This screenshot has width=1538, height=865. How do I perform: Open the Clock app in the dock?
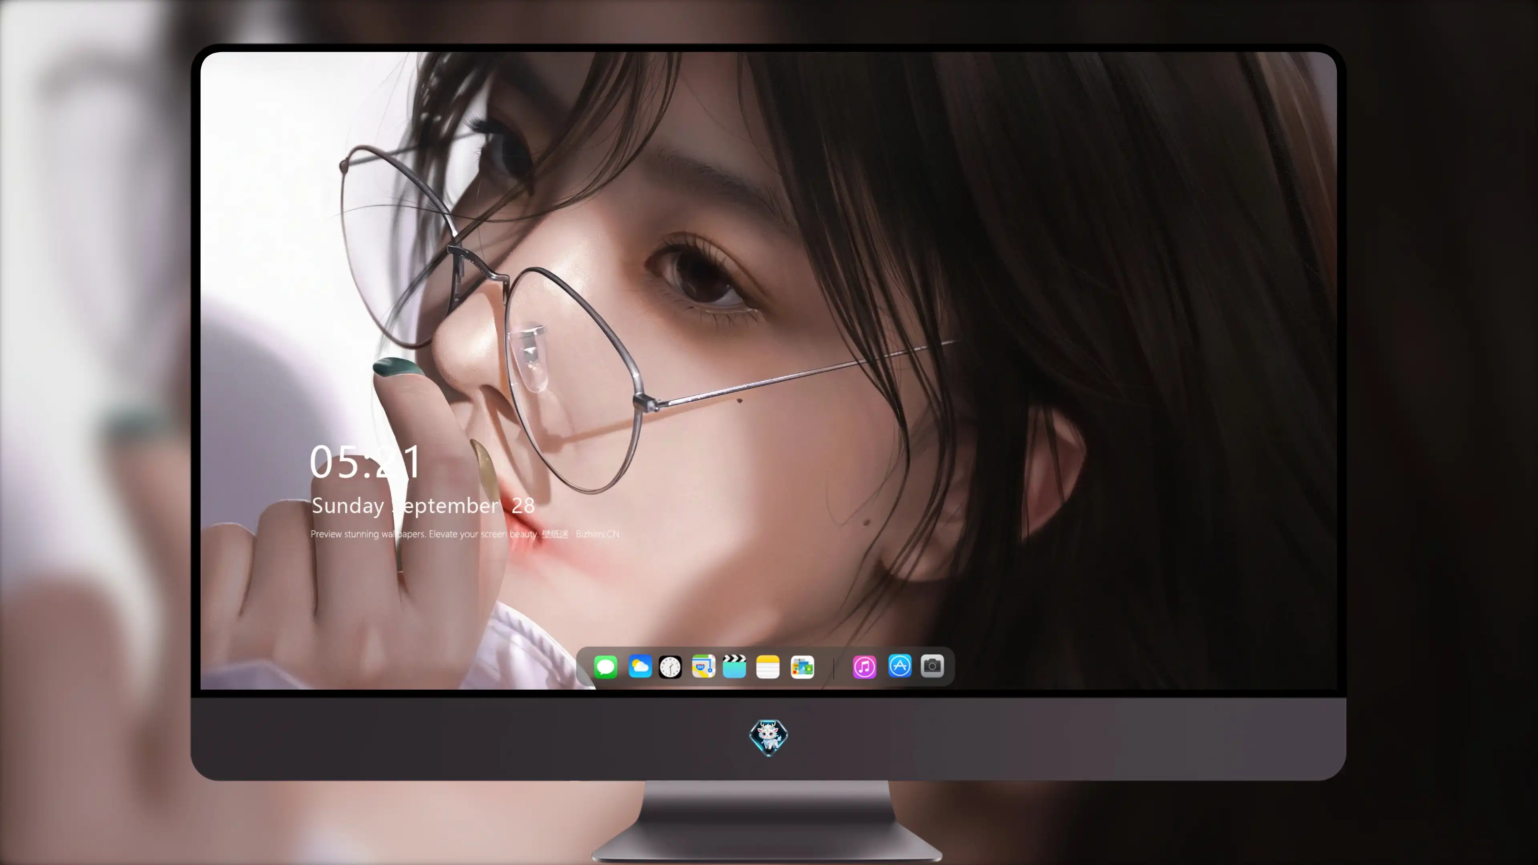pos(670,667)
